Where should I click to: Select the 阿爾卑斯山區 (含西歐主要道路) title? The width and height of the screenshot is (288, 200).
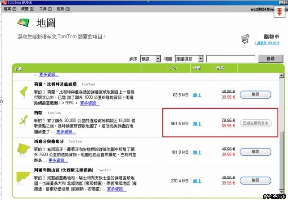64,170
